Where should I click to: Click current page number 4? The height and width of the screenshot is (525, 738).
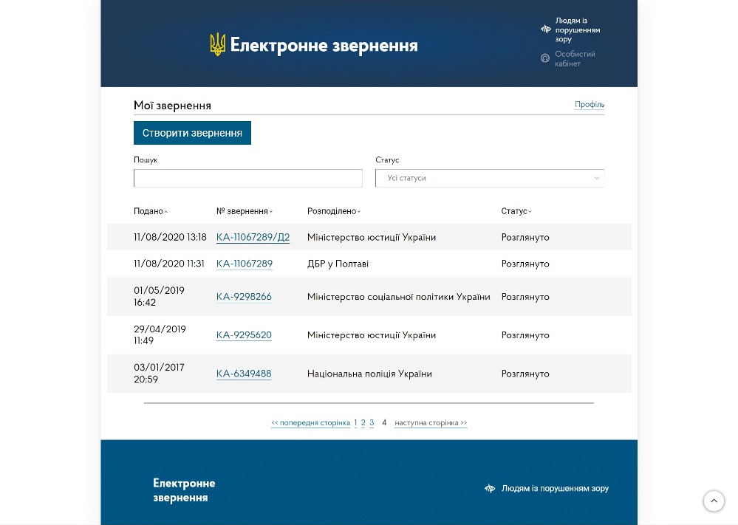point(384,423)
